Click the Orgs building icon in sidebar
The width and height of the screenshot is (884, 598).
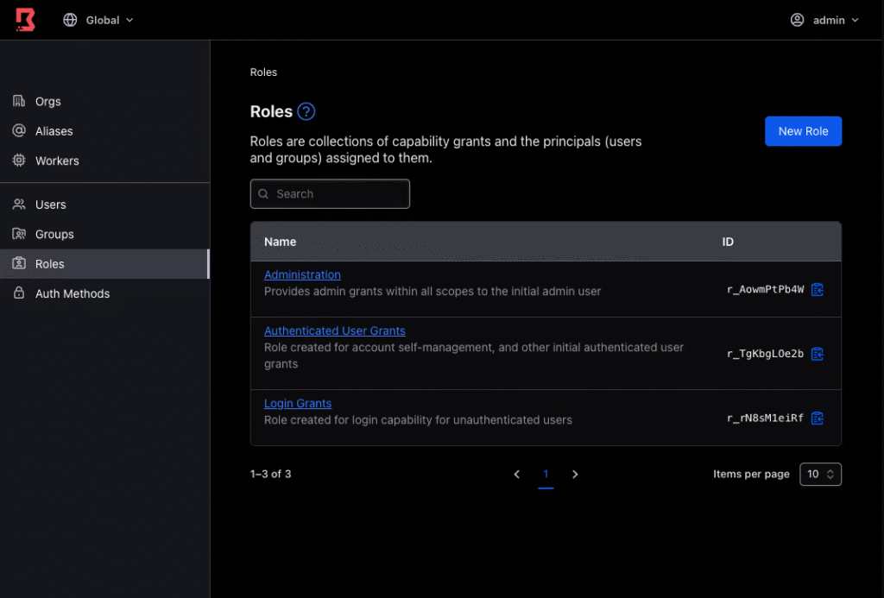pyautogui.click(x=19, y=102)
